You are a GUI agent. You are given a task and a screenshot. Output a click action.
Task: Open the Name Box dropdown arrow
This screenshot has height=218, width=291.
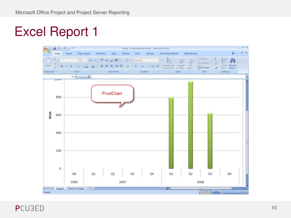(x=72, y=76)
